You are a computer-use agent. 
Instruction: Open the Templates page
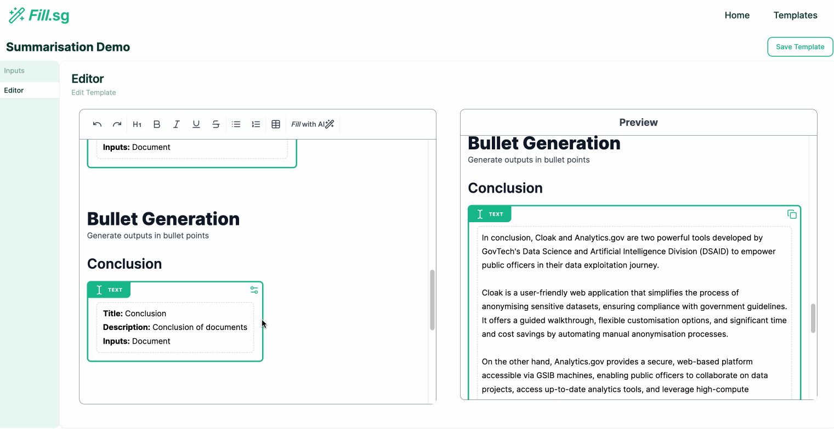795,15
